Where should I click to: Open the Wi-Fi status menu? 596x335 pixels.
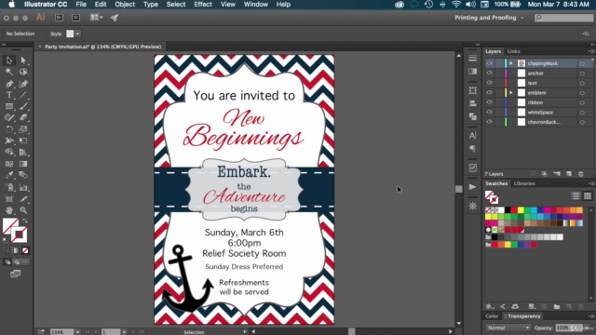pos(456,5)
